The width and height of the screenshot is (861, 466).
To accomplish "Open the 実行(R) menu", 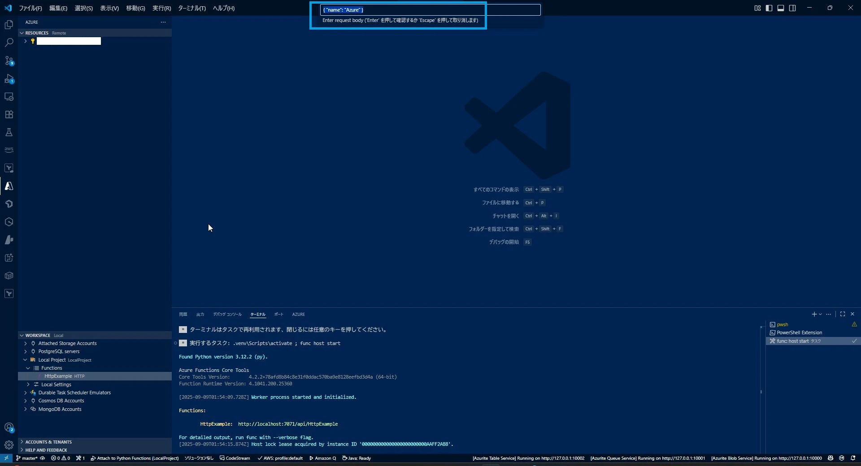I will [161, 8].
